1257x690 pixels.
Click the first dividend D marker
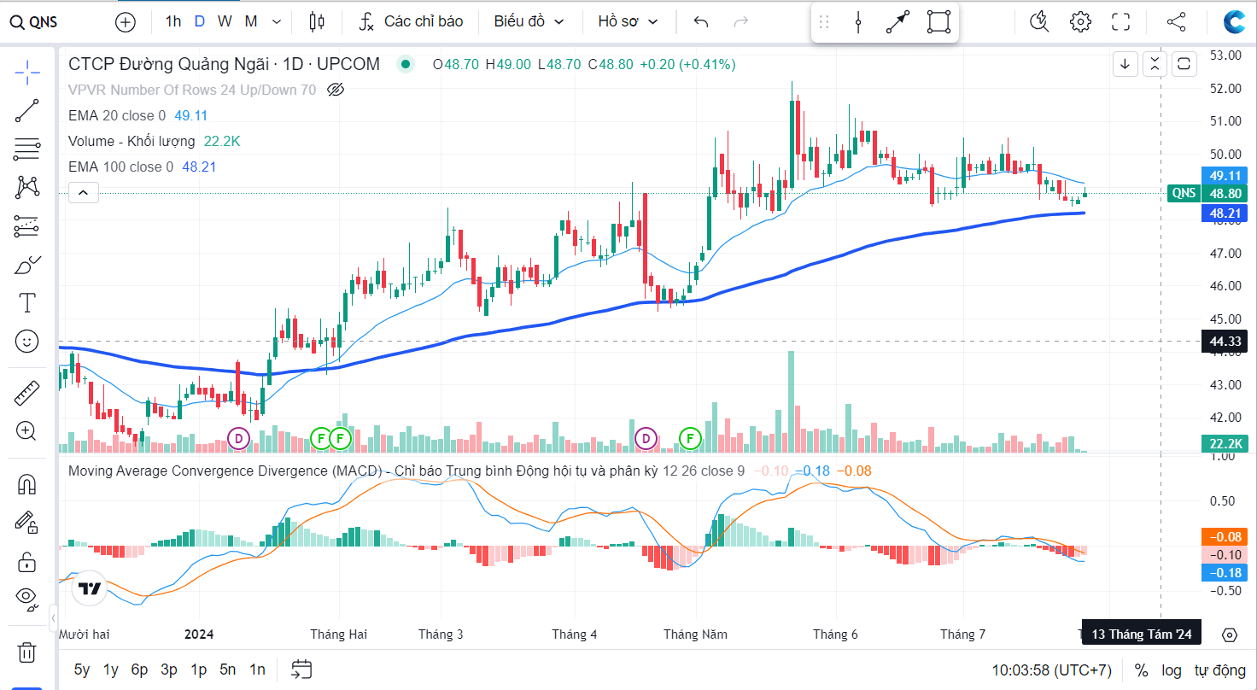point(239,439)
